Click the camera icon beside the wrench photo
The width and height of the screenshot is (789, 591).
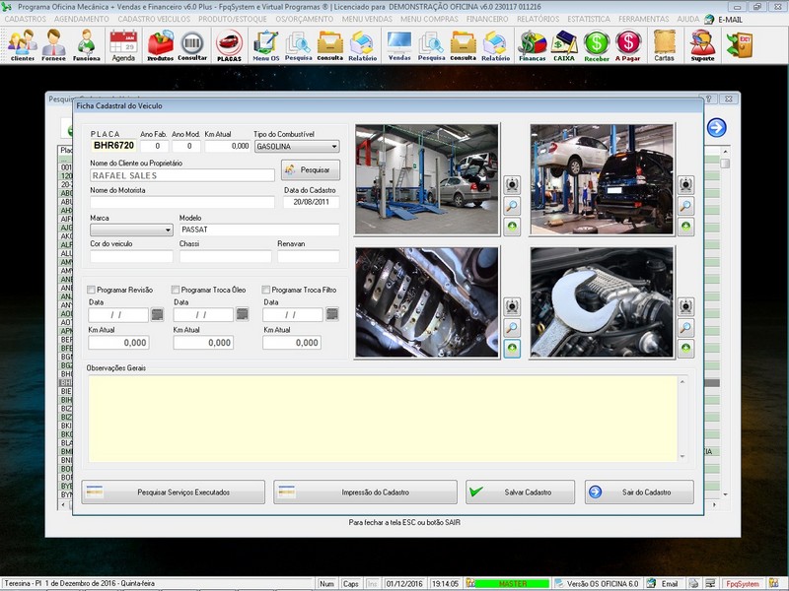point(685,306)
